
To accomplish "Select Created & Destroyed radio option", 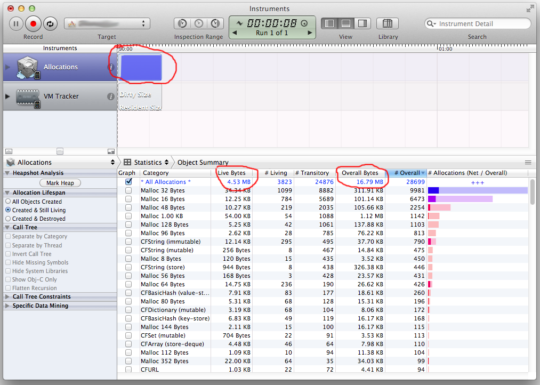I will [x=8, y=219].
